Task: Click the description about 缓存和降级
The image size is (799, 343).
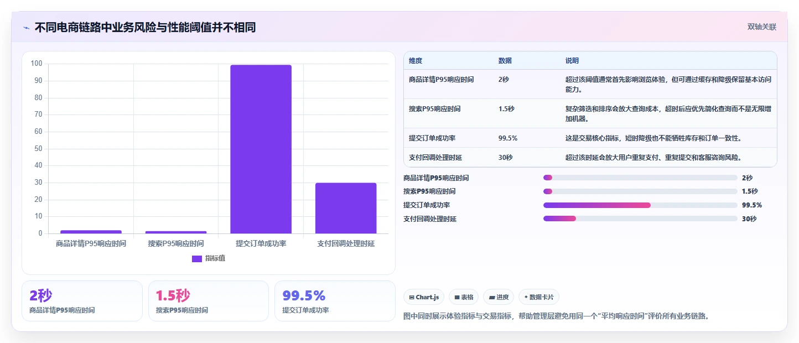Action: tap(668, 85)
